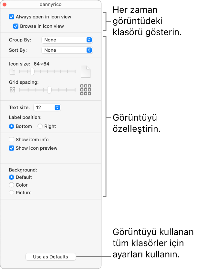The width and height of the screenshot is (207, 270).
Task: Click the Background: label
Action: coord(23,170)
